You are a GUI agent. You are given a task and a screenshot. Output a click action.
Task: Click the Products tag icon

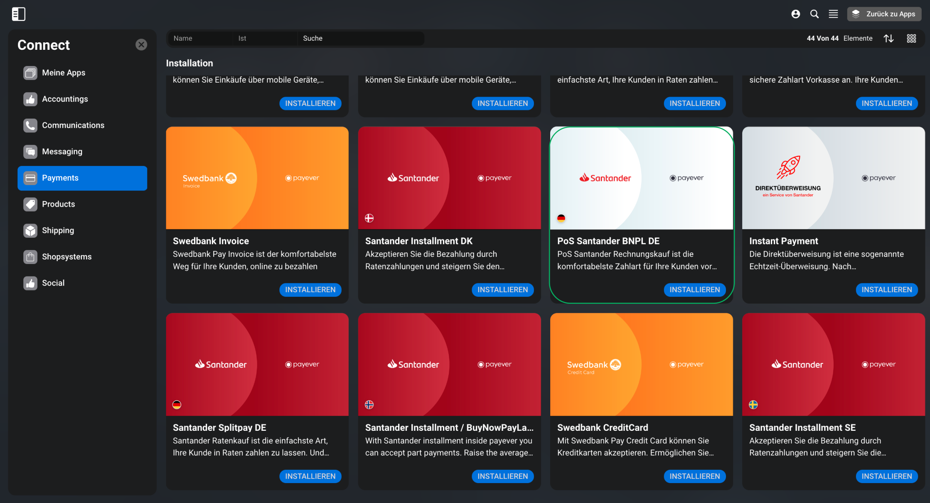tap(30, 204)
